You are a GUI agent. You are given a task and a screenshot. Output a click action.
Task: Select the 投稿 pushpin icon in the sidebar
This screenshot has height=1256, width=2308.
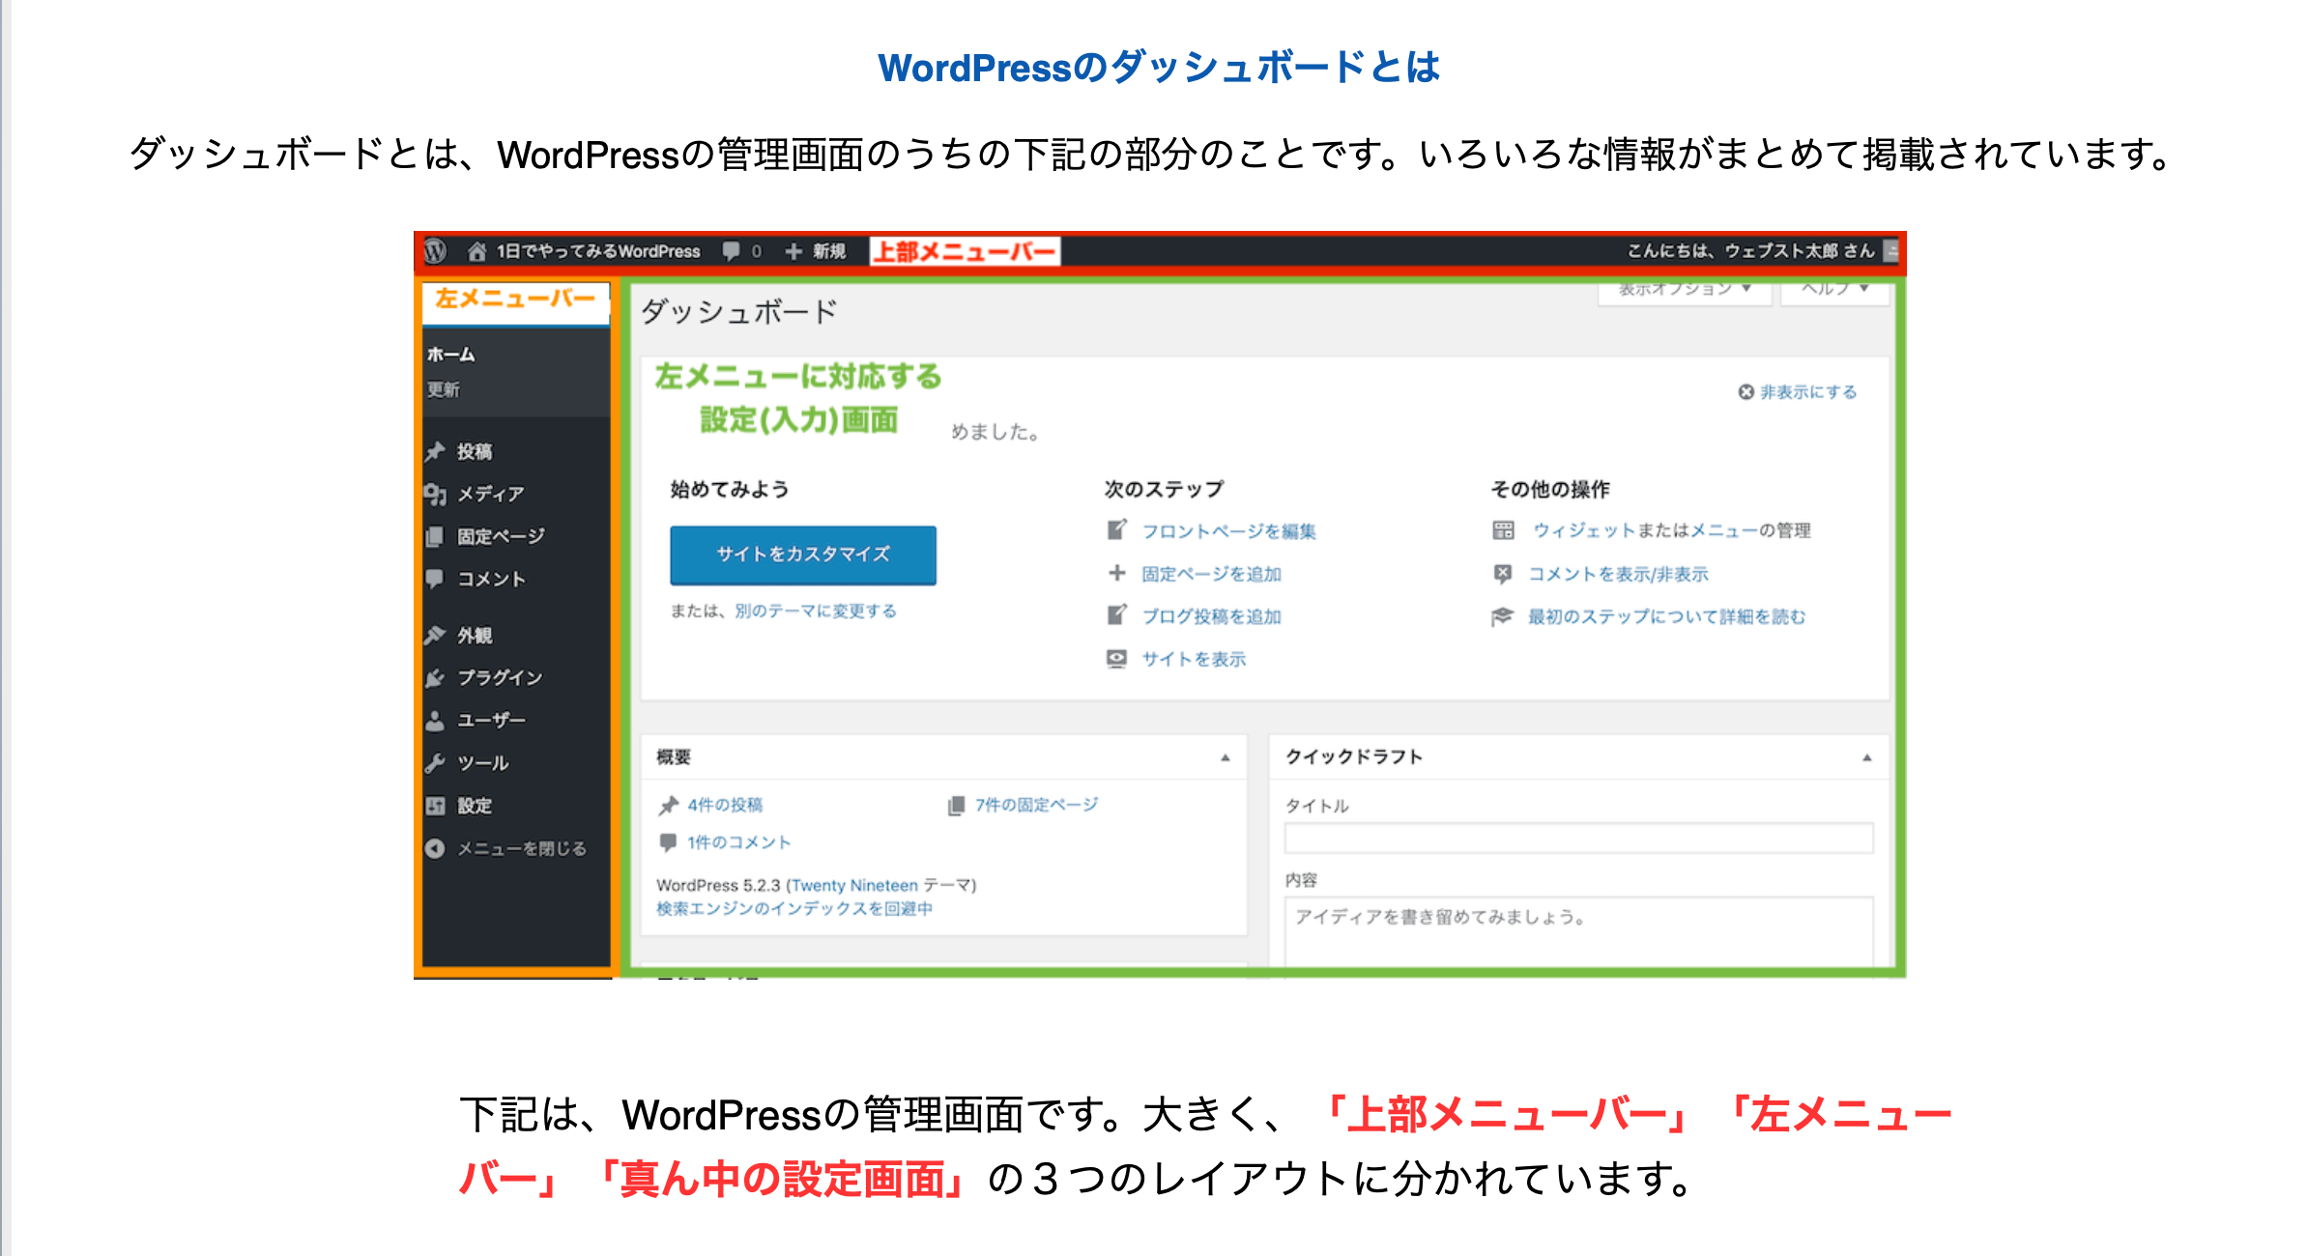click(x=436, y=450)
